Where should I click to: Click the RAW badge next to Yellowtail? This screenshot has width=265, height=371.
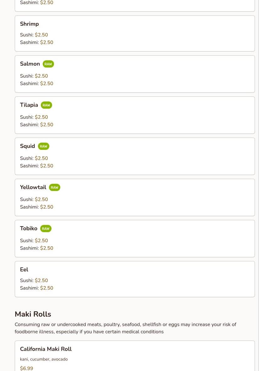click(54, 188)
